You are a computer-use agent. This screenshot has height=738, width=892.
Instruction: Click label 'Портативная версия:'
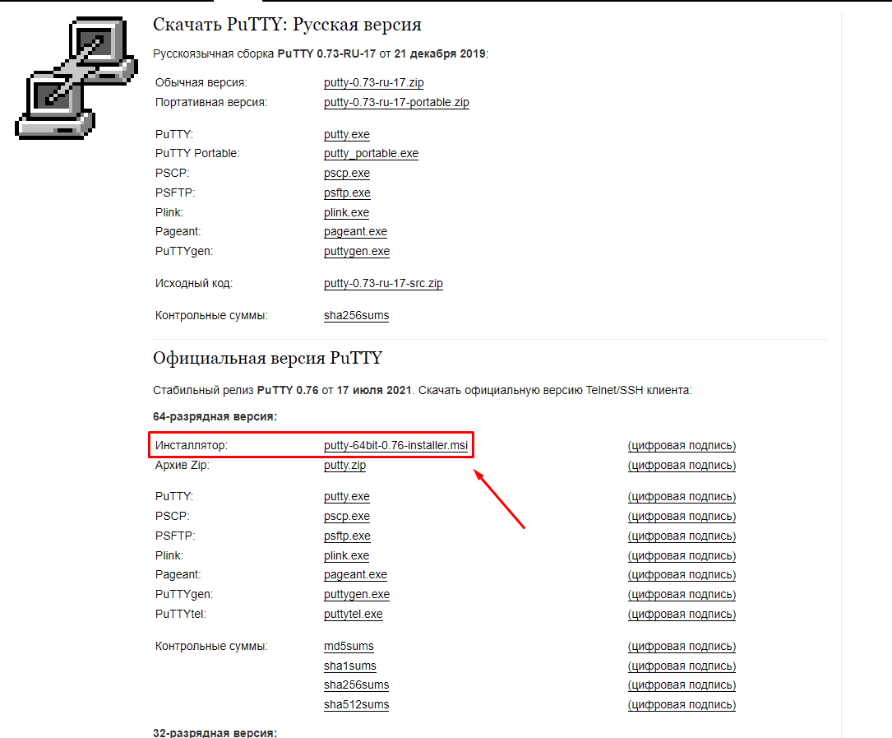[x=211, y=103]
